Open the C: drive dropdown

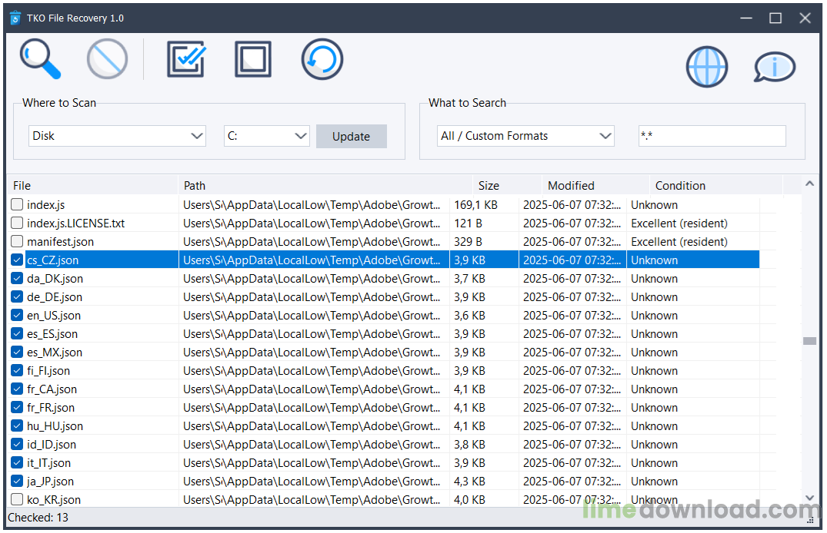coord(266,136)
